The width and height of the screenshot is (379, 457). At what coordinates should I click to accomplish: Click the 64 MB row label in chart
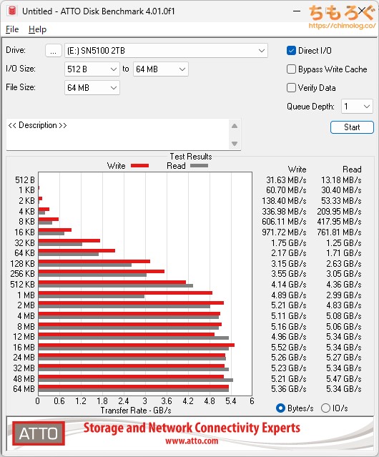click(x=24, y=389)
